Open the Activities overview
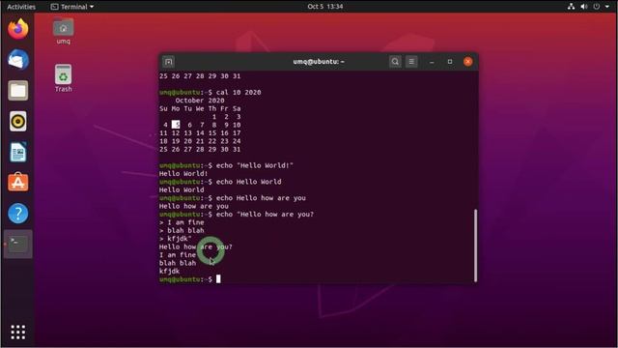This screenshot has width=618, height=348. pyautogui.click(x=21, y=7)
